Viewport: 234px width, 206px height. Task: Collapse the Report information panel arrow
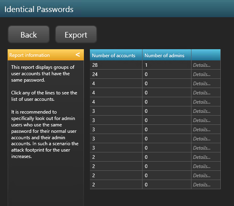coord(77,55)
